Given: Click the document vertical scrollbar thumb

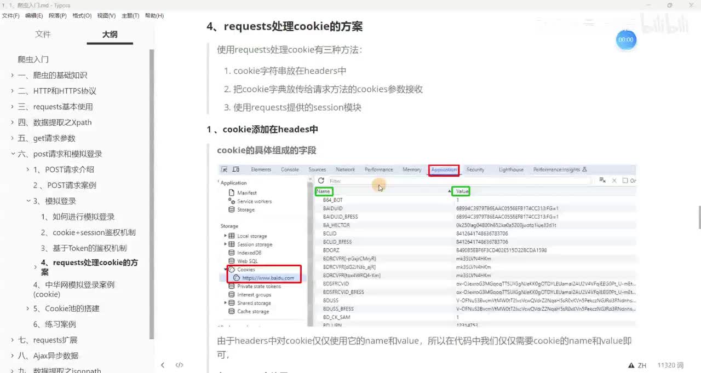Looking at the screenshot, I should pos(699,217).
